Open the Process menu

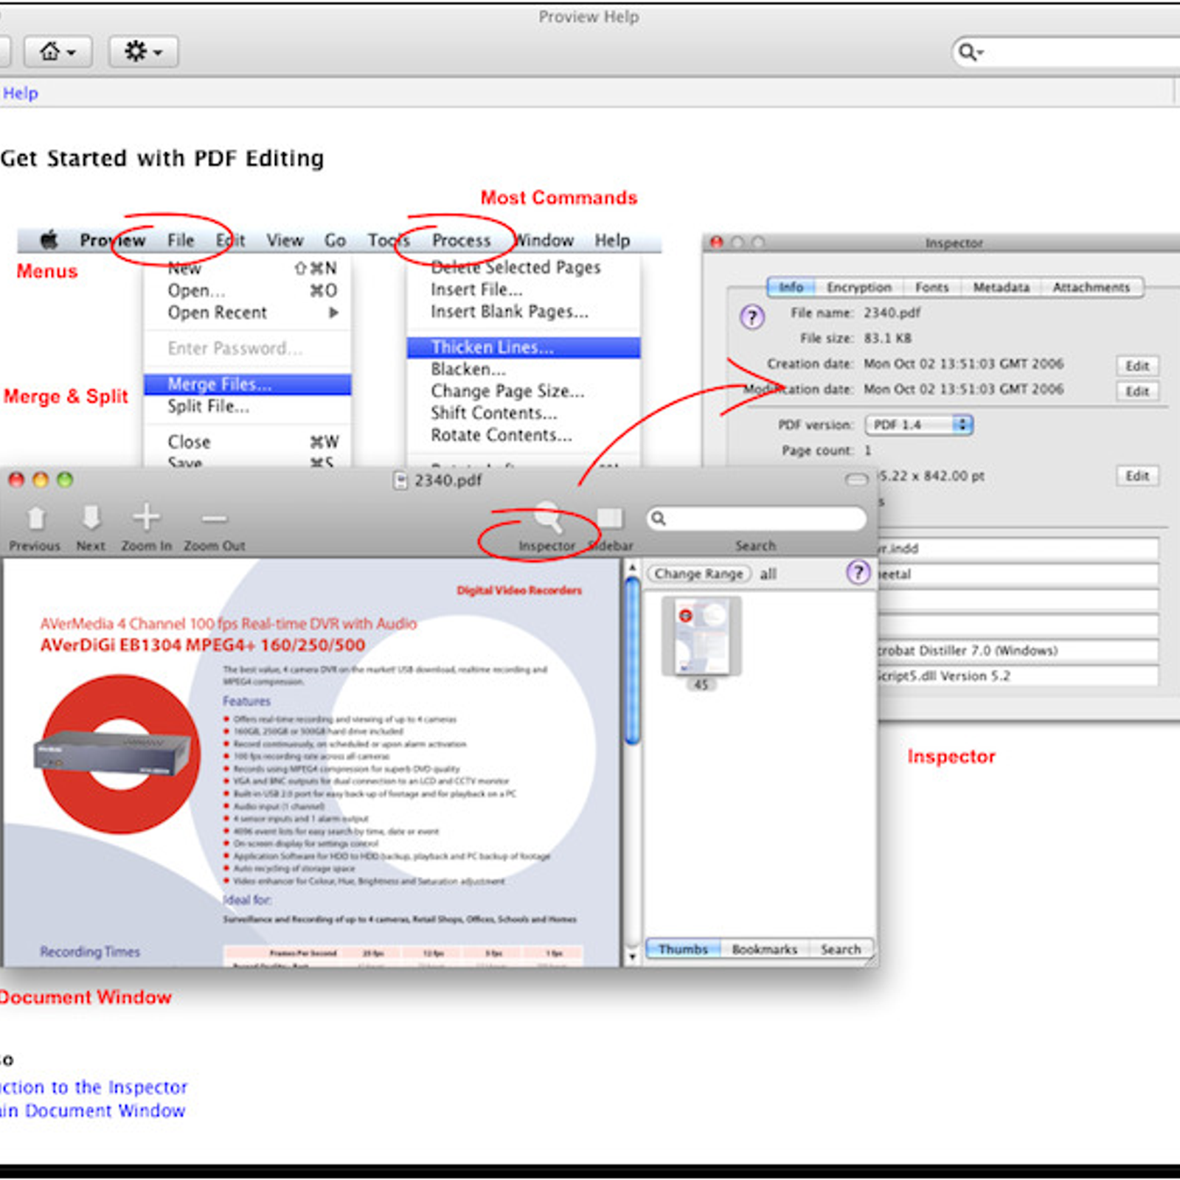[461, 240]
